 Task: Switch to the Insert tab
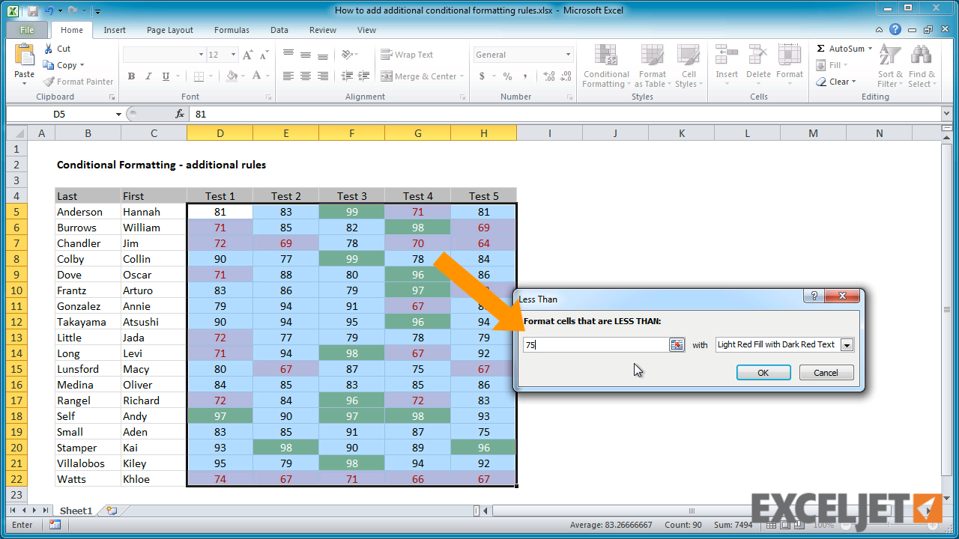point(115,30)
